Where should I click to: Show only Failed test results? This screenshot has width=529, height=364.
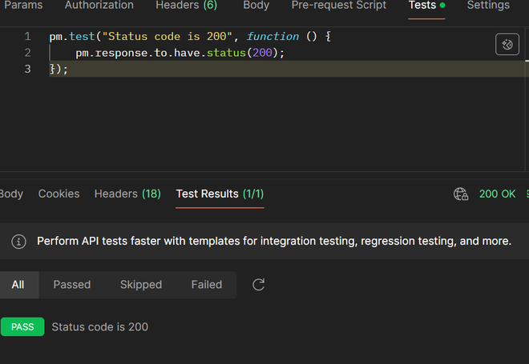pos(207,285)
